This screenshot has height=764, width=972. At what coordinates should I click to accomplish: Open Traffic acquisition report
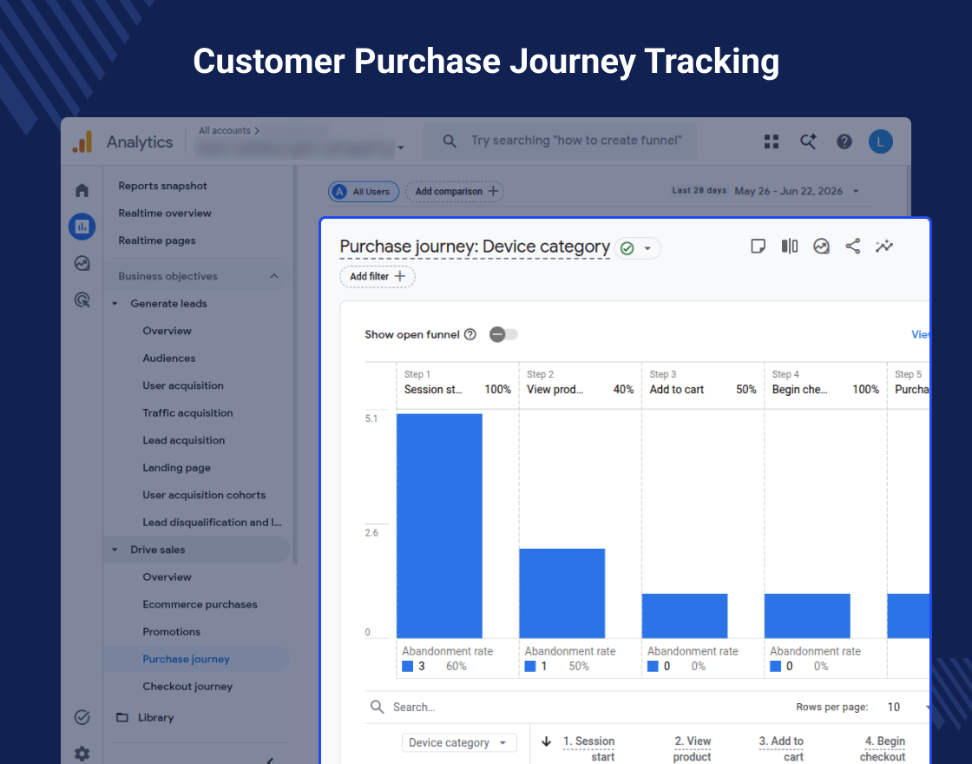187,413
